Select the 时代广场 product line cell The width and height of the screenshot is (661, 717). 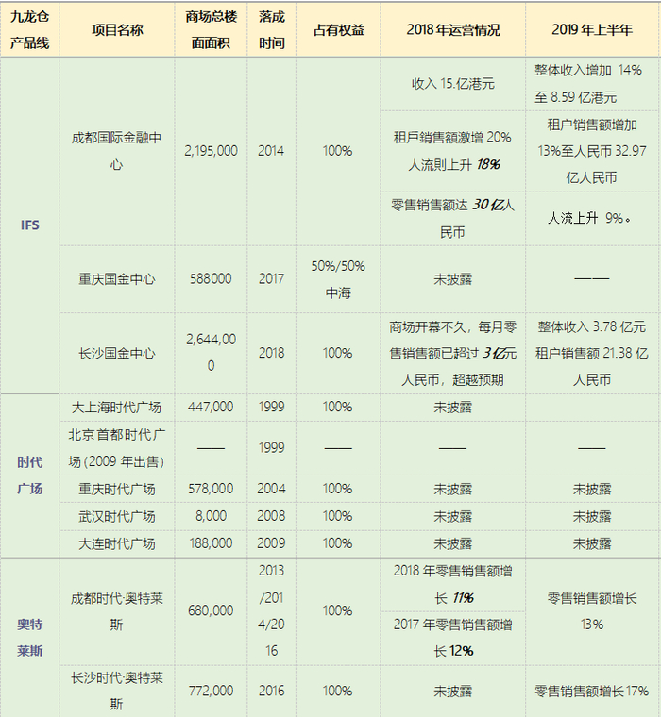click(30, 475)
